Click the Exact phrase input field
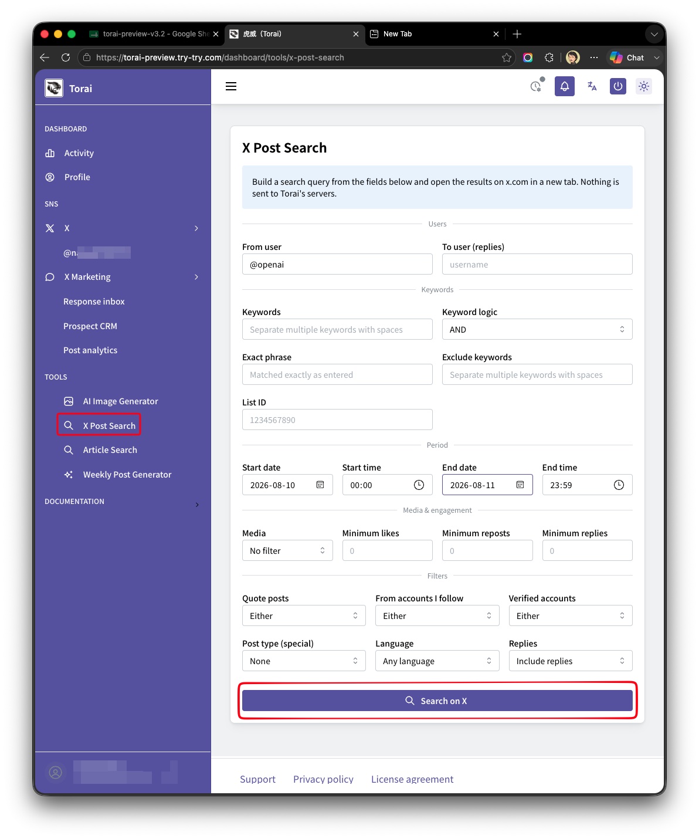 click(337, 374)
